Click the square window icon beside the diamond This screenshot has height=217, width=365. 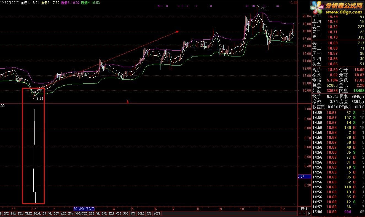(x=296, y=2)
